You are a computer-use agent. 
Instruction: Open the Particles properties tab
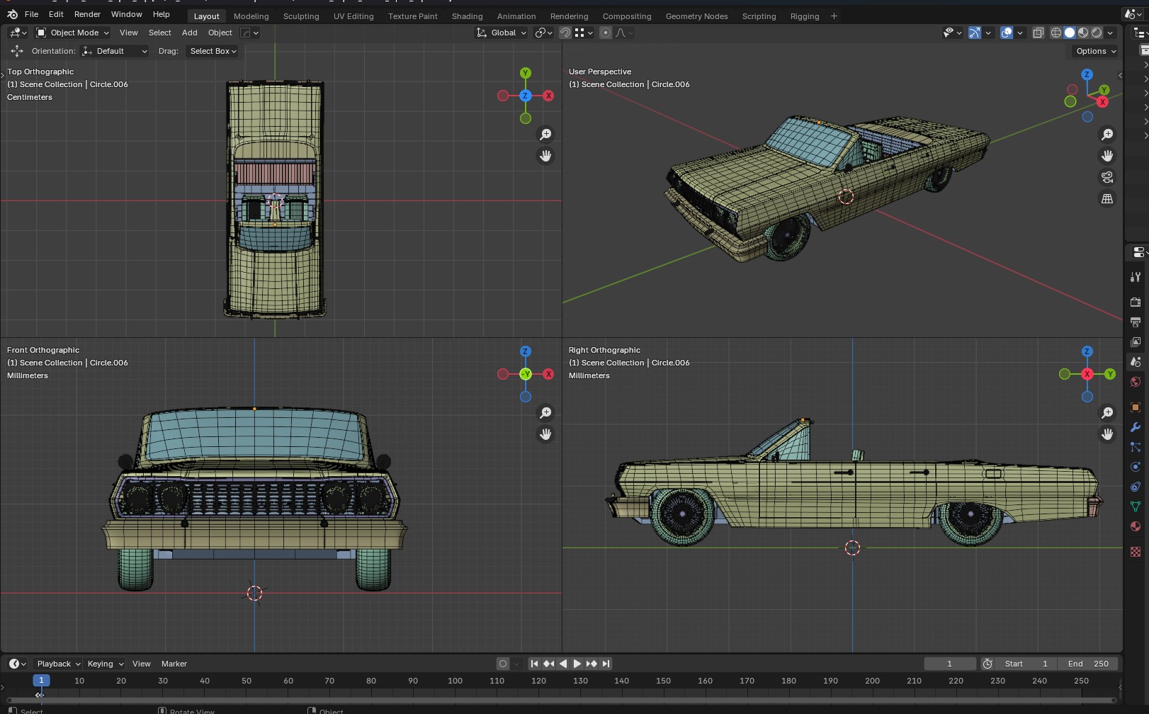1136,447
